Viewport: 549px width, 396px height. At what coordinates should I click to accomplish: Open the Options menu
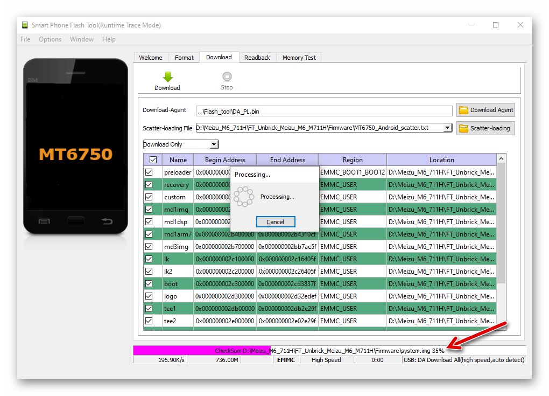click(x=50, y=39)
